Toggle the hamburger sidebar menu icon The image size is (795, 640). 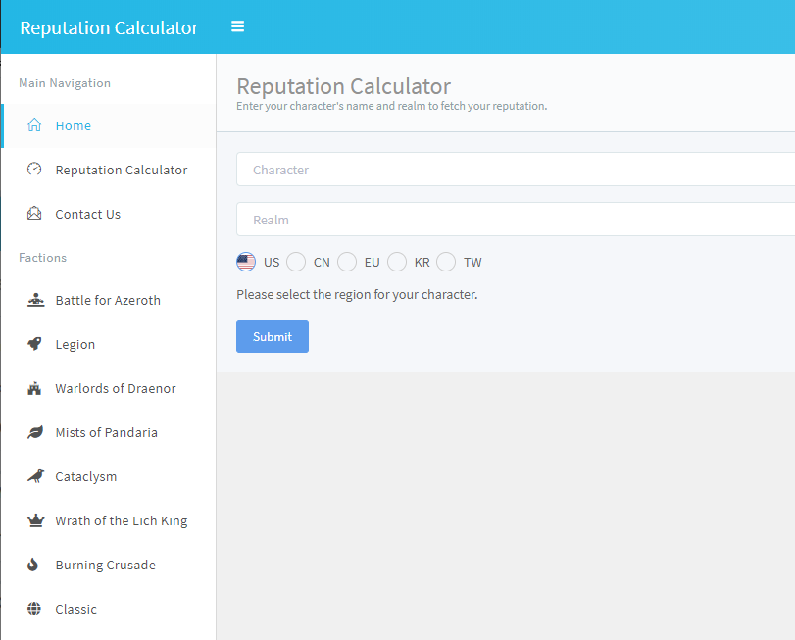point(238,26)
